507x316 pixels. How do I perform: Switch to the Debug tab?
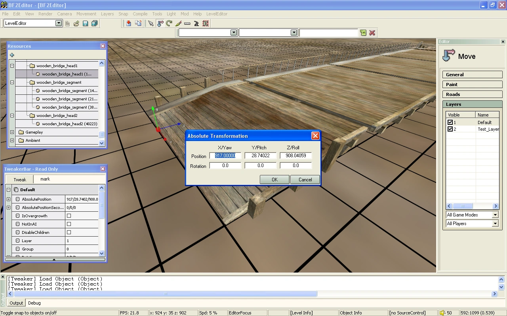click(34, 303)
